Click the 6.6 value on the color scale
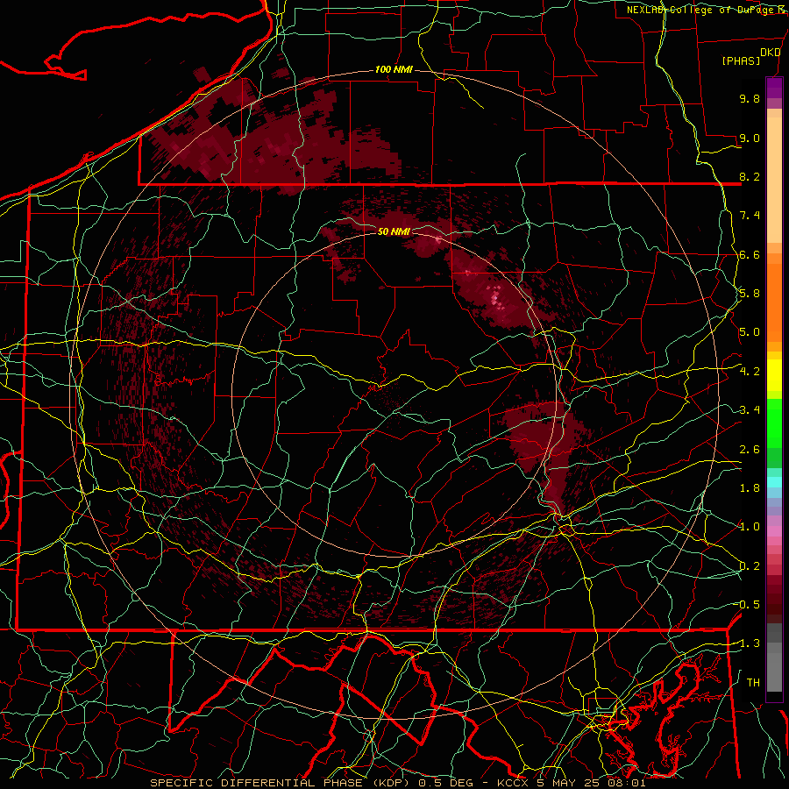The width and height of the screenshot is (789, 789). (x=750, y=254)
